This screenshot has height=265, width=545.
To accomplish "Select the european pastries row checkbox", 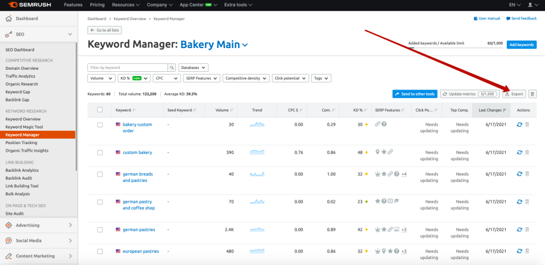I will click(x=100, y=252).
